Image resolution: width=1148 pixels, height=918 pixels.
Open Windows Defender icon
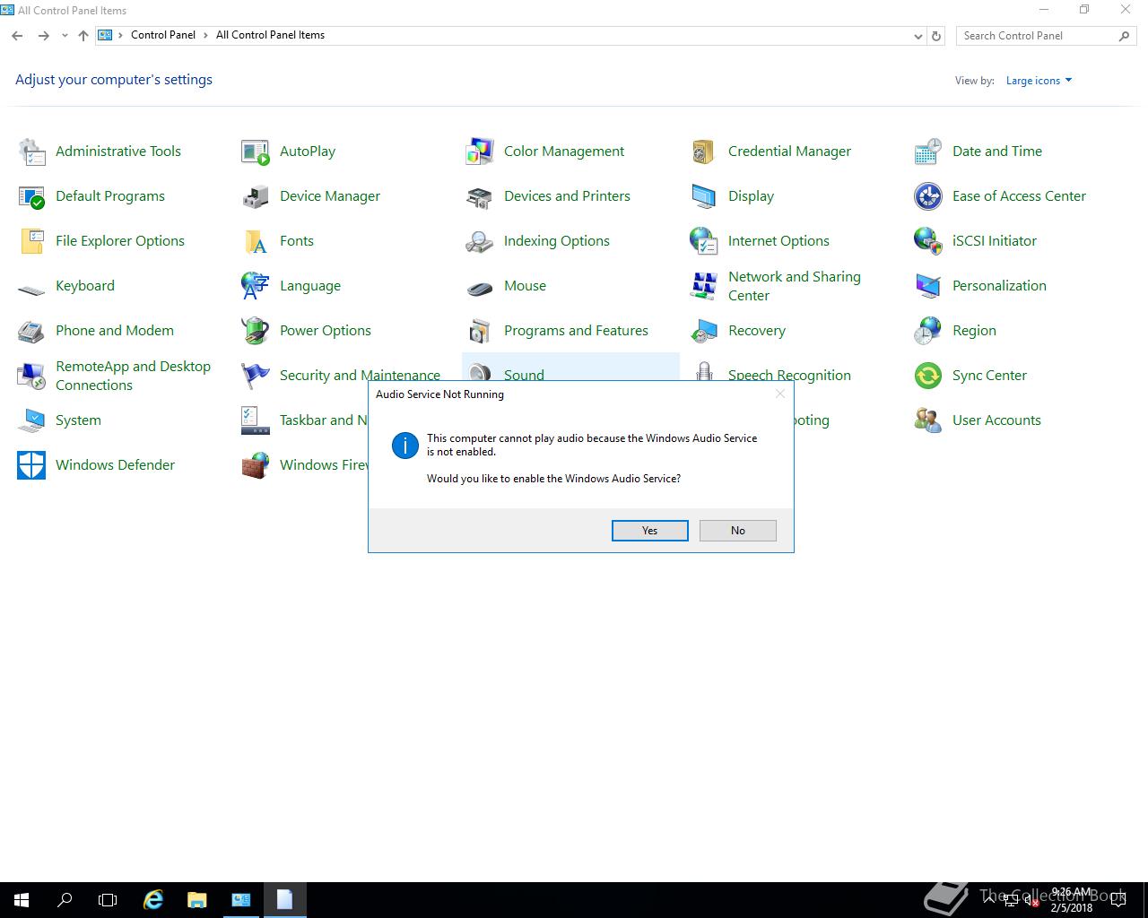pos(31,465)
